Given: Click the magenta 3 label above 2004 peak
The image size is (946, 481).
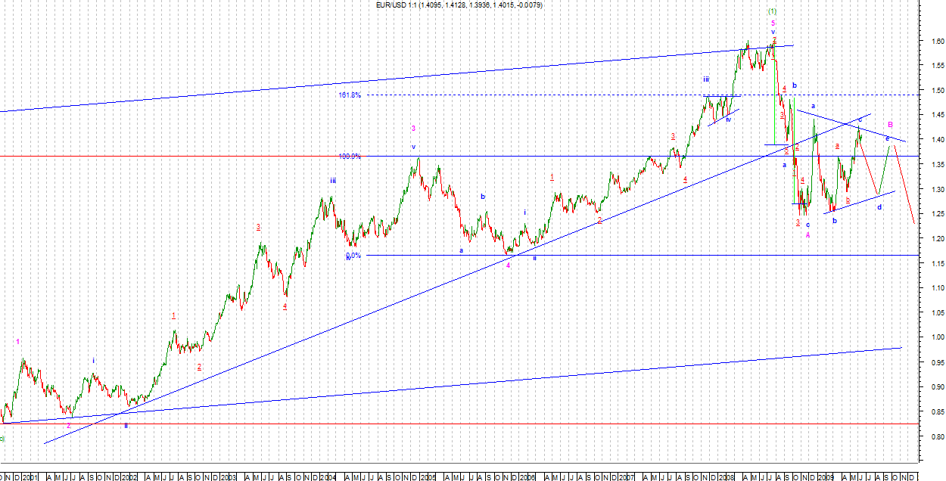Looking at the screenshot, I should tap(413, 129).
